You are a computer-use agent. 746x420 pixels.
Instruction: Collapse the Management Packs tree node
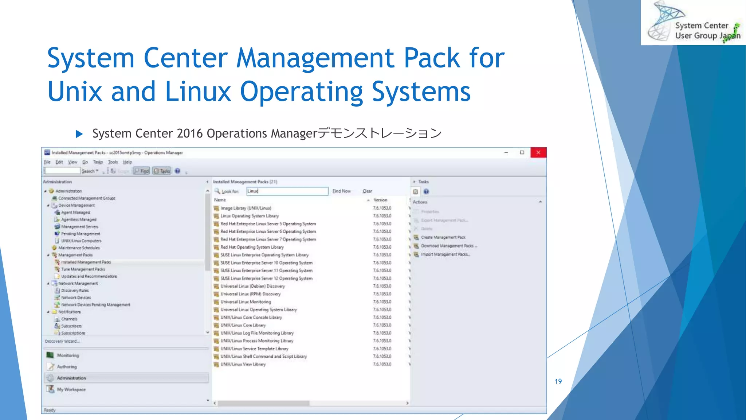48,255
